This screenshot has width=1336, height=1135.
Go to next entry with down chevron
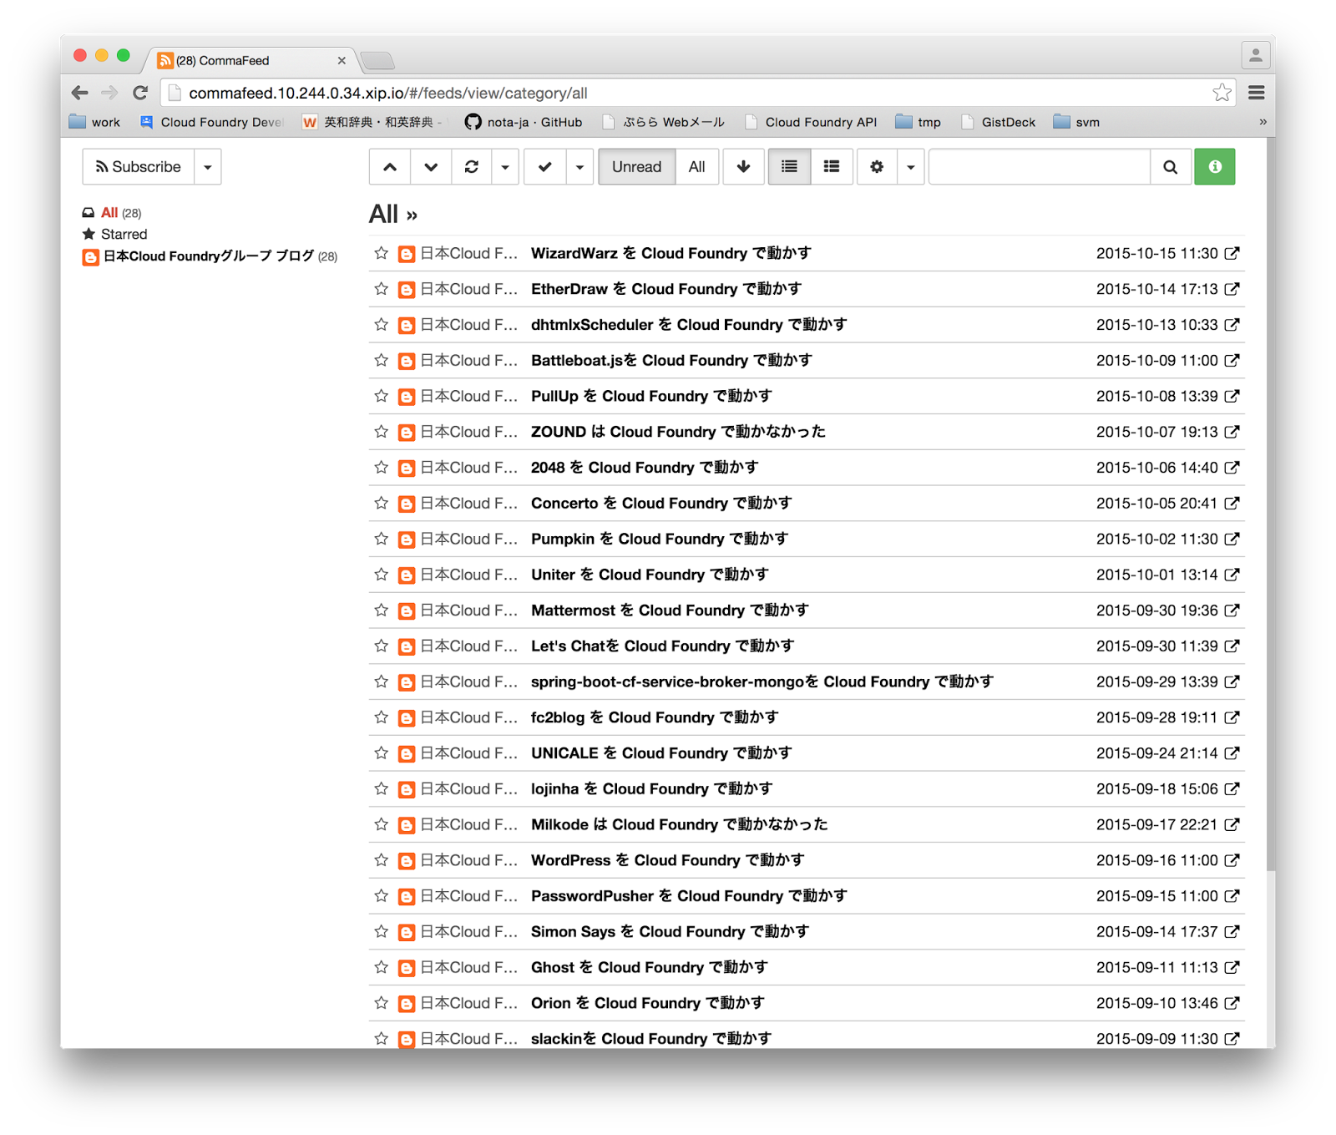click(x=431, y=167)
